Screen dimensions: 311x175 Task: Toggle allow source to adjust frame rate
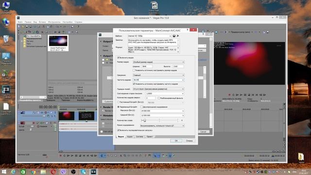(x=134, y=84)
